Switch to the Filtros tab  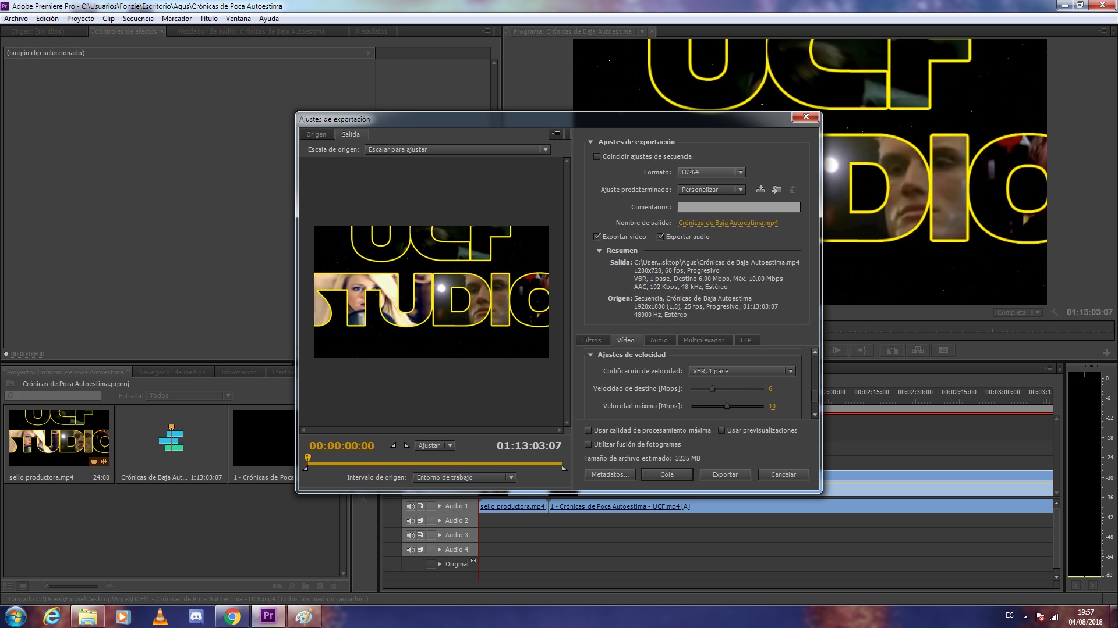(x=592, y=340)
